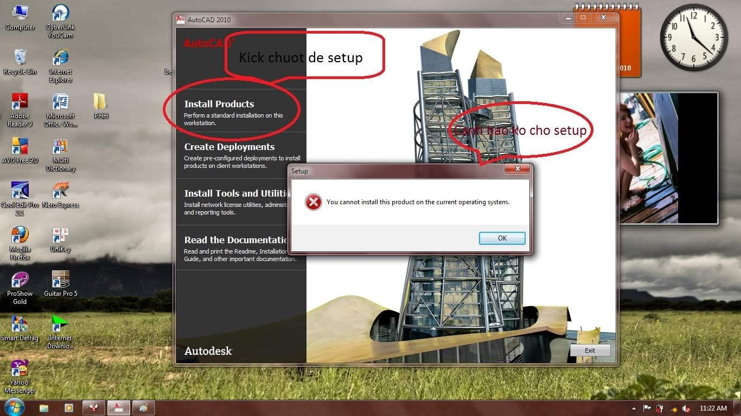Click the "You cannot install this product" message
Image resolution: width=741 pixels, height=416 pixels.
(x=418, y=202)
